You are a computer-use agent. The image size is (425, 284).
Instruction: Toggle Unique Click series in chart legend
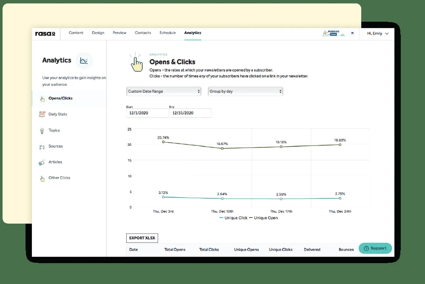[x=233, y=218]
